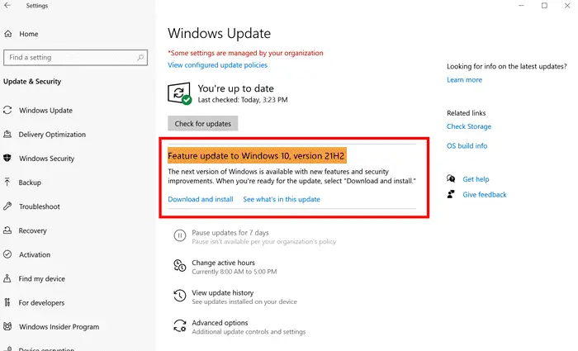578x351 pixels.
Task: Click the search magnifier icon
Action: coord(140,58)
